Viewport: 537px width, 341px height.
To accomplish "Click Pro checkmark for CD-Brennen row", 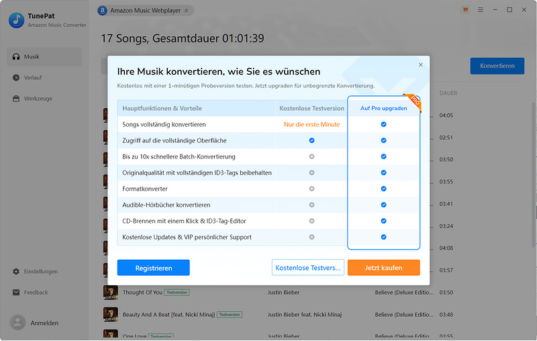I will point(383,221).
